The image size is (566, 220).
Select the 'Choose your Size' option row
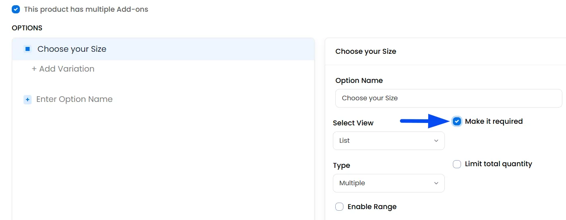tap(163, 49)
